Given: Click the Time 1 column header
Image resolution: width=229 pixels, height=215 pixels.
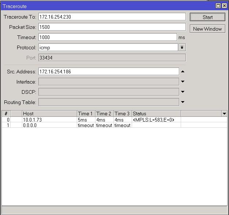Looking at the screenshot, I should (x=86, y=114).
